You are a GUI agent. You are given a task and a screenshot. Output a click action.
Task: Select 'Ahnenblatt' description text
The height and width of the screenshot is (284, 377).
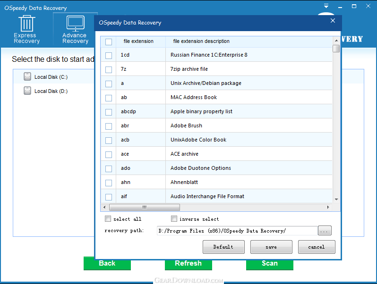tap(184, 183)
